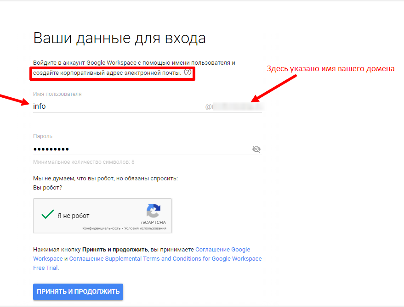The width and height of the screenshot is (404, 307).
Task: Click the reCAPTCHA logo icon
Action: coord(154,211)
